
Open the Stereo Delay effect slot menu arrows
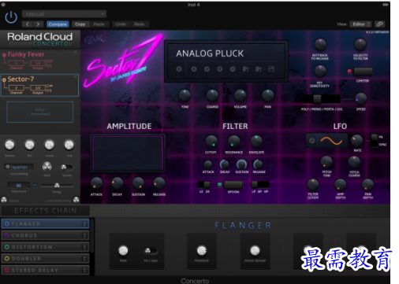click(84, 270)
